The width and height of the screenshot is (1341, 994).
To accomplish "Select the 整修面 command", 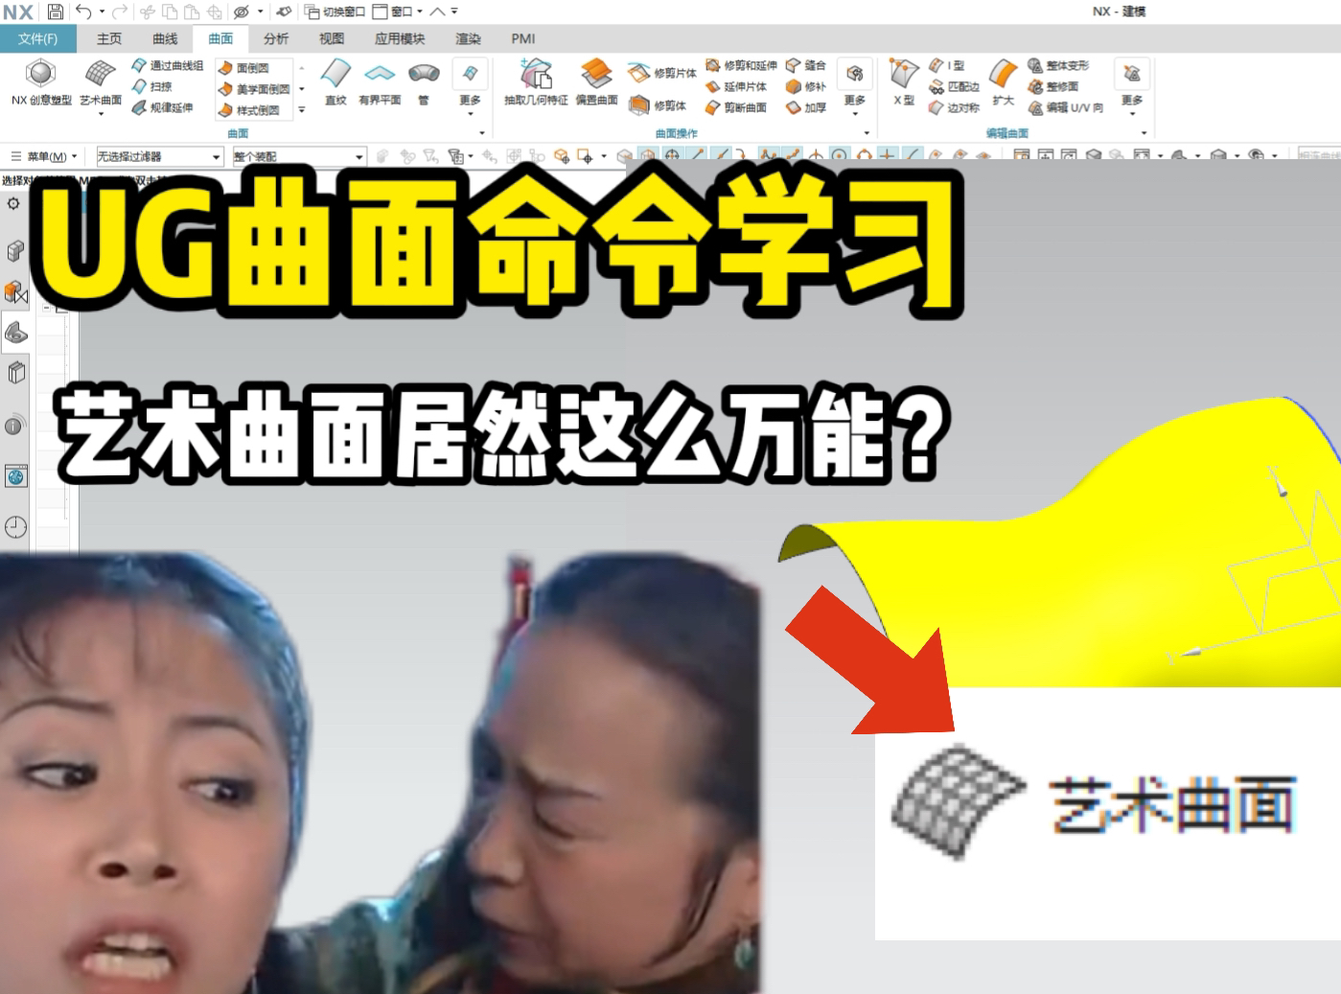I will 1053,87.
